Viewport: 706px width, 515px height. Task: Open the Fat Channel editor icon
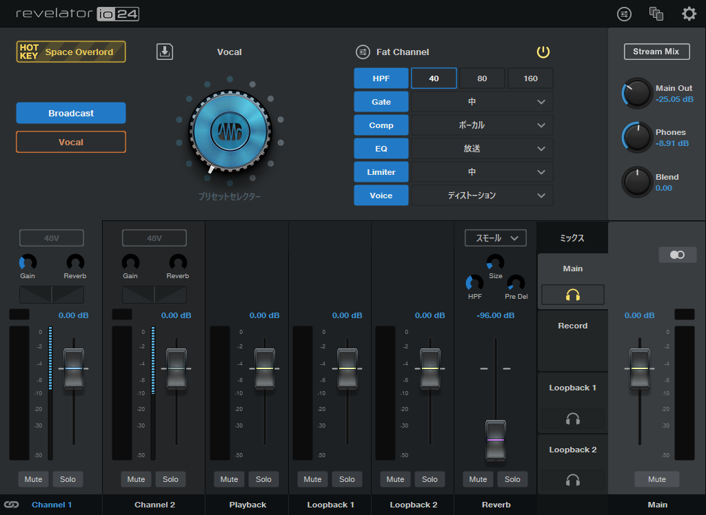click(363, 52)
